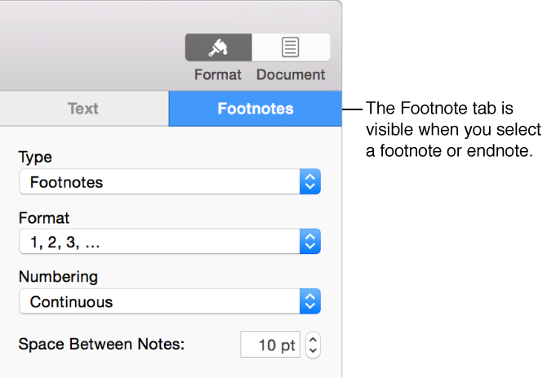Switch to the Text tab
Image resolution: width=547 pixels, height=379 pixels.
(84, 109)
